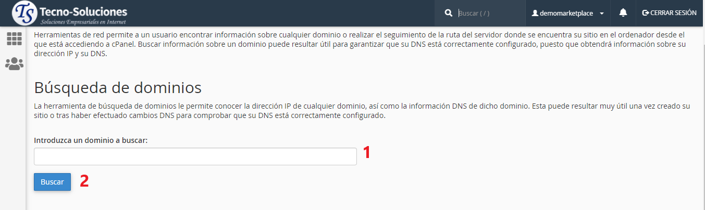Click the domain search tool description paragraph
Viewport: 705px width, 210px height.
362,111
